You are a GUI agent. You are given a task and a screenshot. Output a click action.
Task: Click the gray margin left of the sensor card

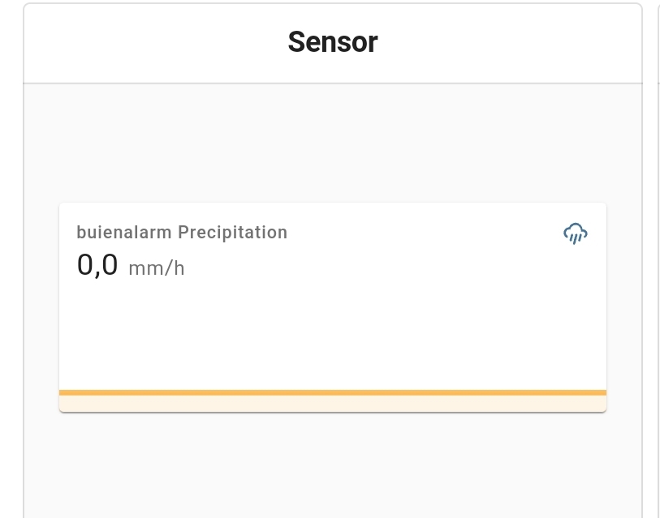[x=41, y=308]
